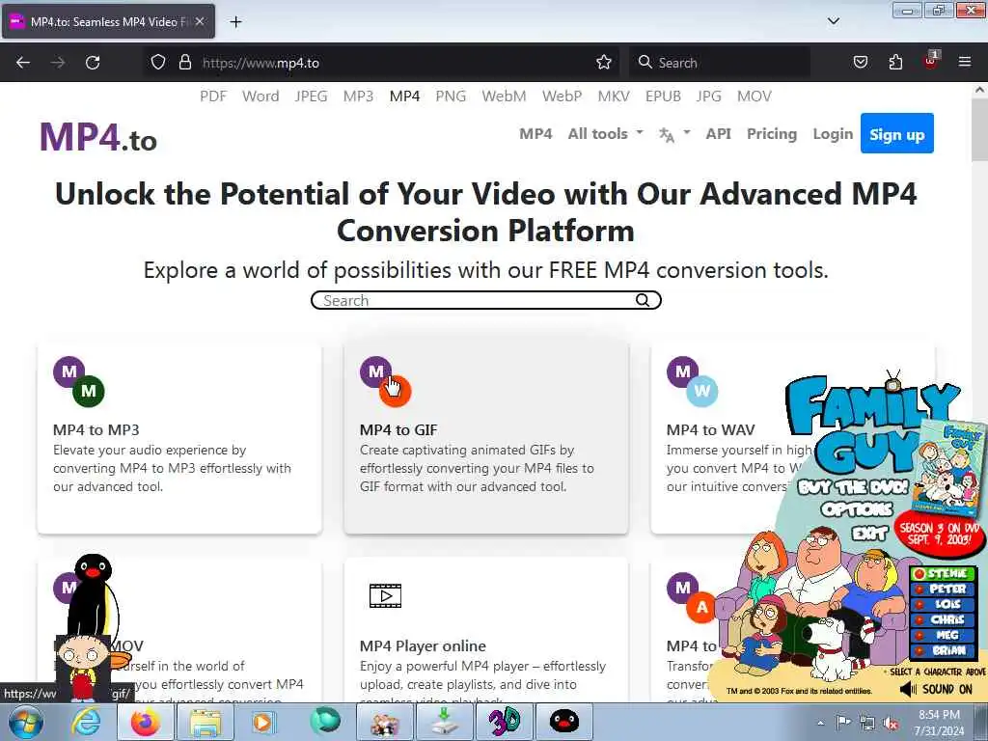This screenshot has height=741, width=988.
Task: Open the 3D taskbar application
Action: pos(504,722)
